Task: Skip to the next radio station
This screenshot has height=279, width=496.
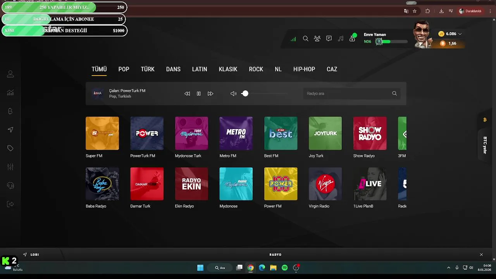Action: pos(210,93)
